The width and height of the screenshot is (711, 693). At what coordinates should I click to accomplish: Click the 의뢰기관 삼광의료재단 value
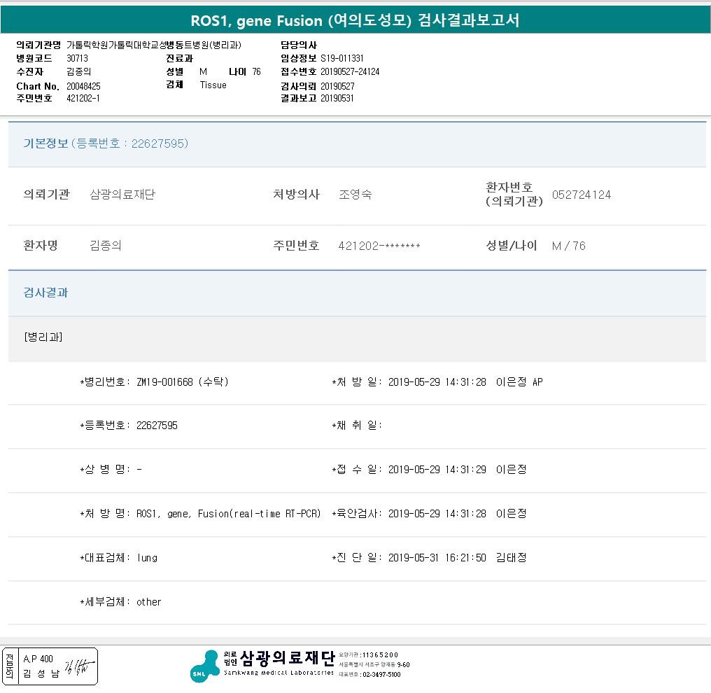click(122, 195)
